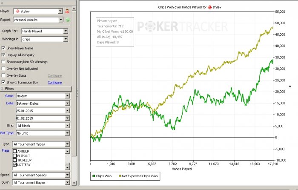Image resolution: width=298 pixels, height=190 pixels.
Task: Click Configure link for Overlay Stats
Action: pos(55,75)
